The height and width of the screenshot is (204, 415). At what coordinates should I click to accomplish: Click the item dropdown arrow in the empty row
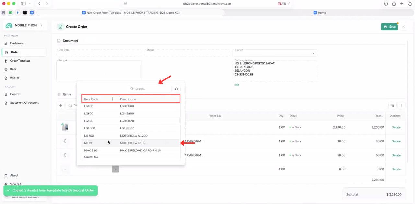tap(115, 169)
